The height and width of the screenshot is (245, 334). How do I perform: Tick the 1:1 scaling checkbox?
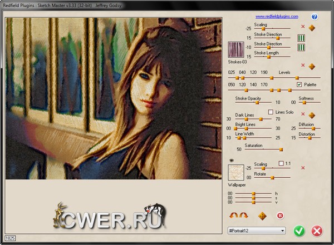point(281,163)
